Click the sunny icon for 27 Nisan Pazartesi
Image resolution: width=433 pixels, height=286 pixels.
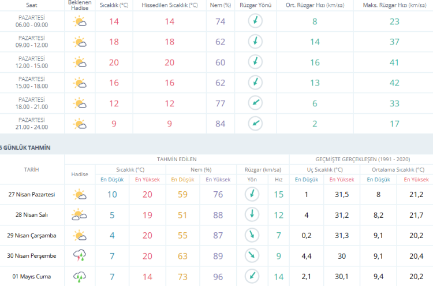(79, 195)
